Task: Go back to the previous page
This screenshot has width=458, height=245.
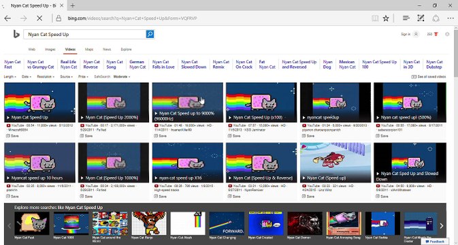Action: click(x=7, y=18)
